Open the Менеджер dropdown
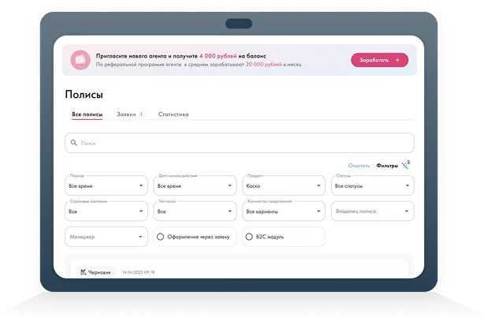 (x=106, y=237)
